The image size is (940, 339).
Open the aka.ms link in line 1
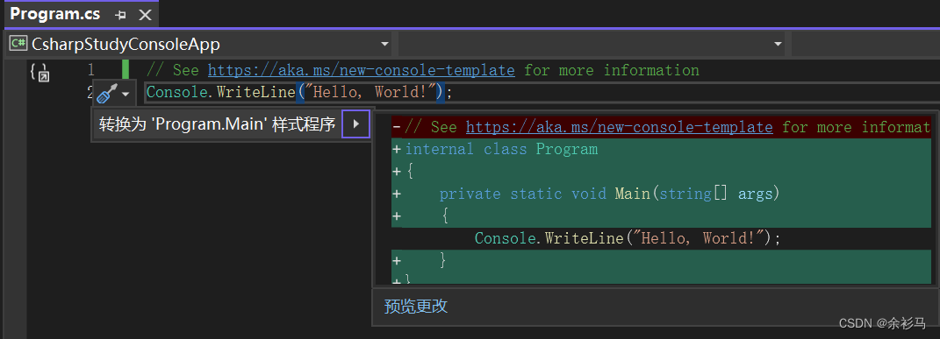(361, 70)
